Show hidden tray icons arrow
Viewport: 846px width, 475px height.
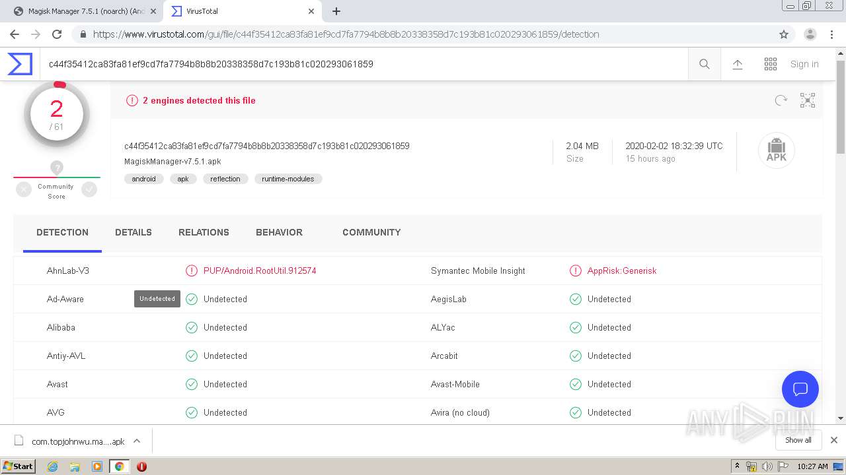737,466
